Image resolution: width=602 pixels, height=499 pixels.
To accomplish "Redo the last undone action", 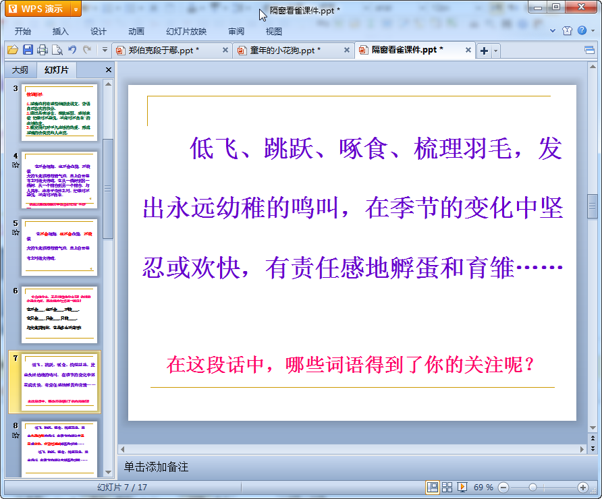I will (x=87, y=50).
